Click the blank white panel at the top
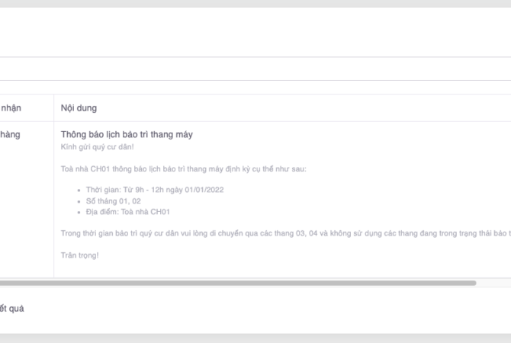511x343 pixels. pos(256,32)
